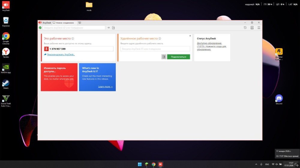Click the speaker volume tray icon
300x168 pixels.
click(277, 164)
